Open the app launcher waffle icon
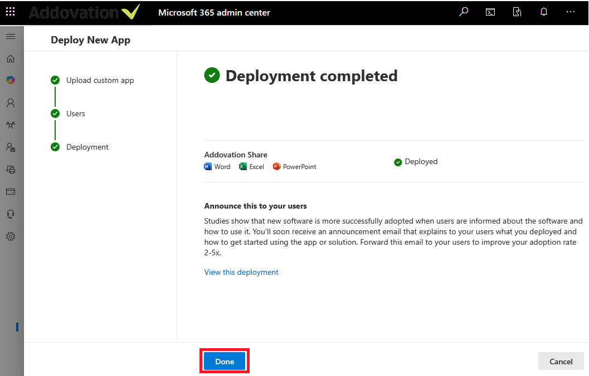The width and height of the screenshot is (589, 376). [x=11, y=12]
